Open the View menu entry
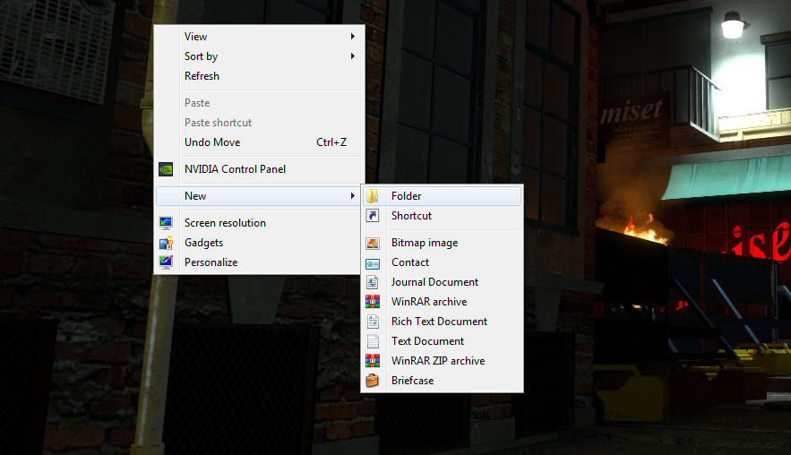This screenshot has width=791, height=455. pyautogui.click(x=260, y=37)
